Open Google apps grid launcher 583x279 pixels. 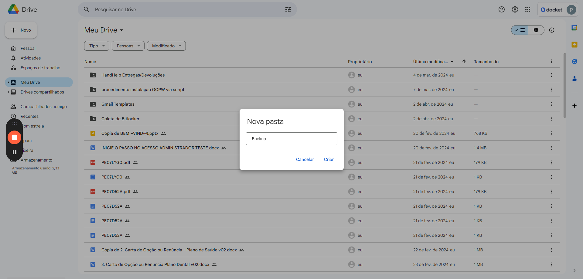coord(528,9)
